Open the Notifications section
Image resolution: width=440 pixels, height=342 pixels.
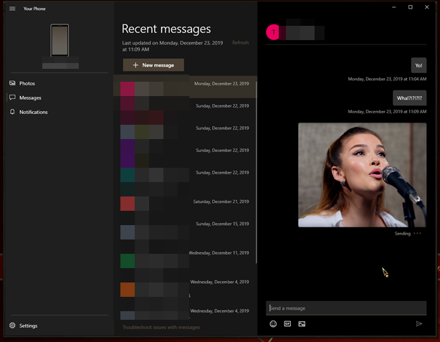34,112
